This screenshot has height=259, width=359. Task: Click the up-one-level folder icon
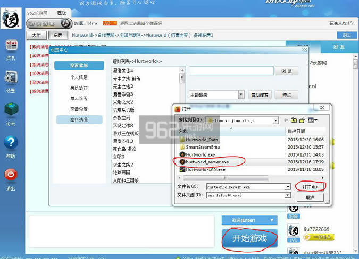pos(294,120)
